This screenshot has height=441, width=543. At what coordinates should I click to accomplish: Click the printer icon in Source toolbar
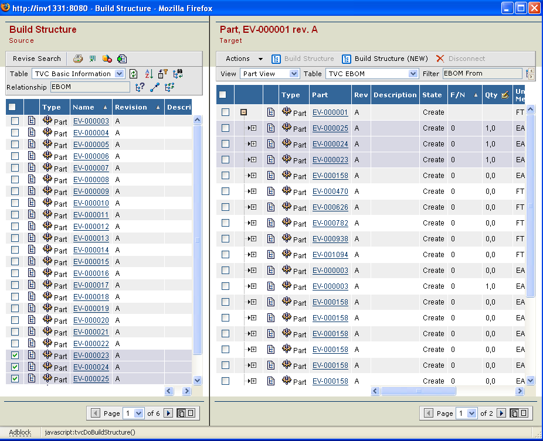coord(78,59)
